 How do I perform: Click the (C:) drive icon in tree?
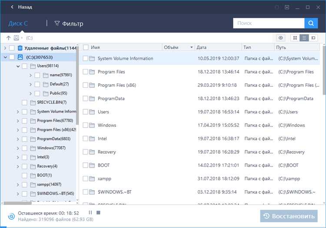20,57
